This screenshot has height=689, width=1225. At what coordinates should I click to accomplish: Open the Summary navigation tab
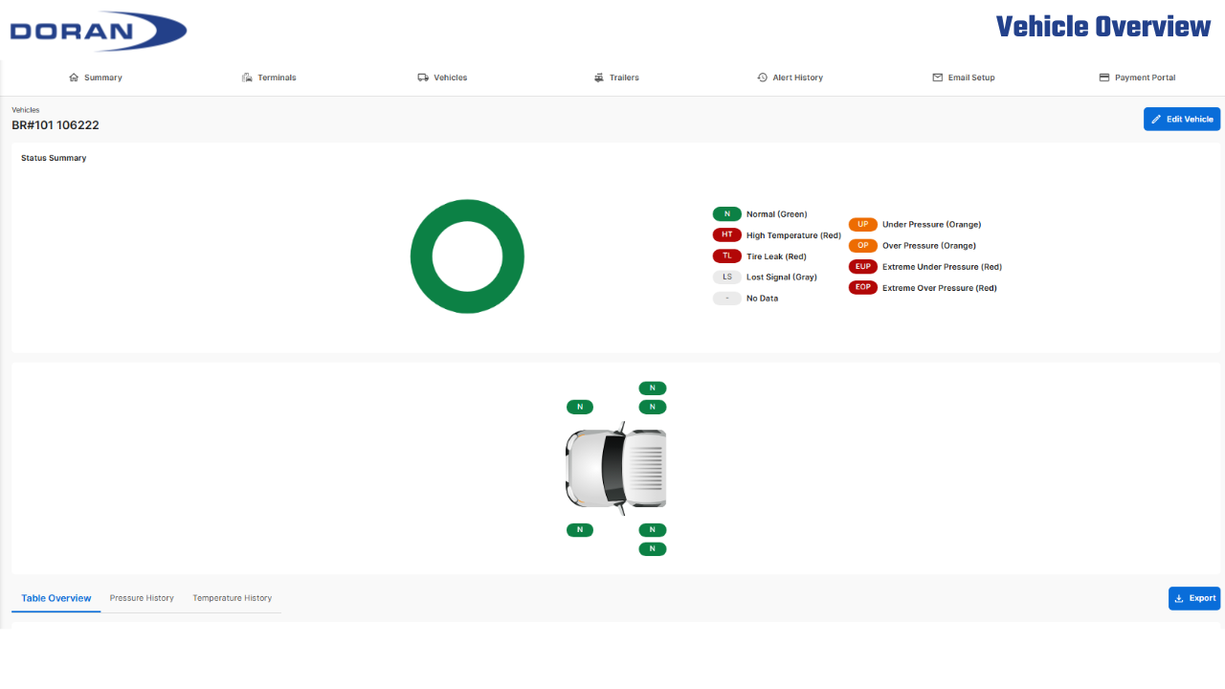tap(96, 78)
